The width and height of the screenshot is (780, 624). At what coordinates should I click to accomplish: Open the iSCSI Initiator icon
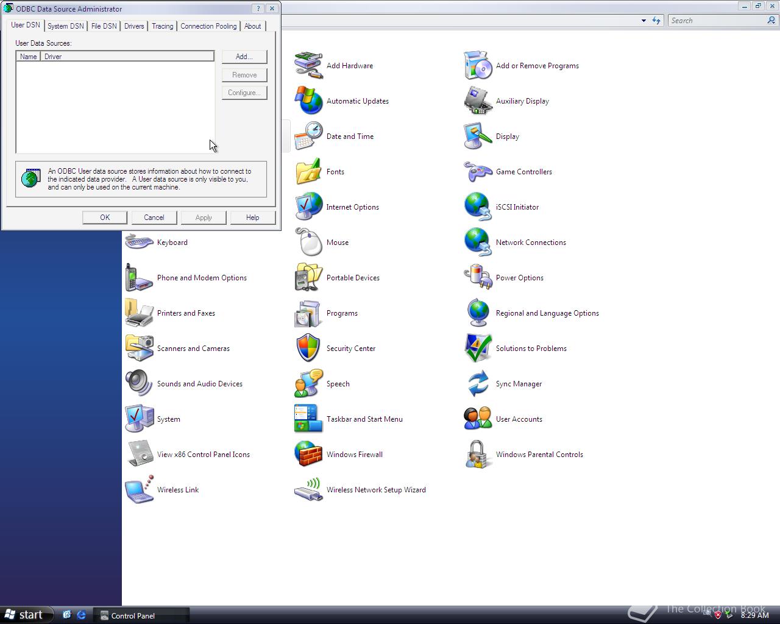click(x=478, y=207)
